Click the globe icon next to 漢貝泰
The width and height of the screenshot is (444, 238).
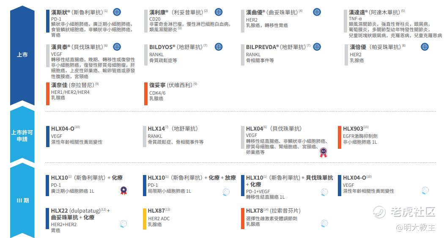tap(117, 47)
